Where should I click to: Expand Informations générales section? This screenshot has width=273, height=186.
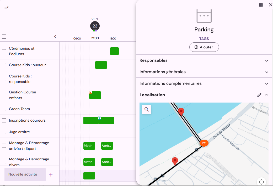point(204,72)
